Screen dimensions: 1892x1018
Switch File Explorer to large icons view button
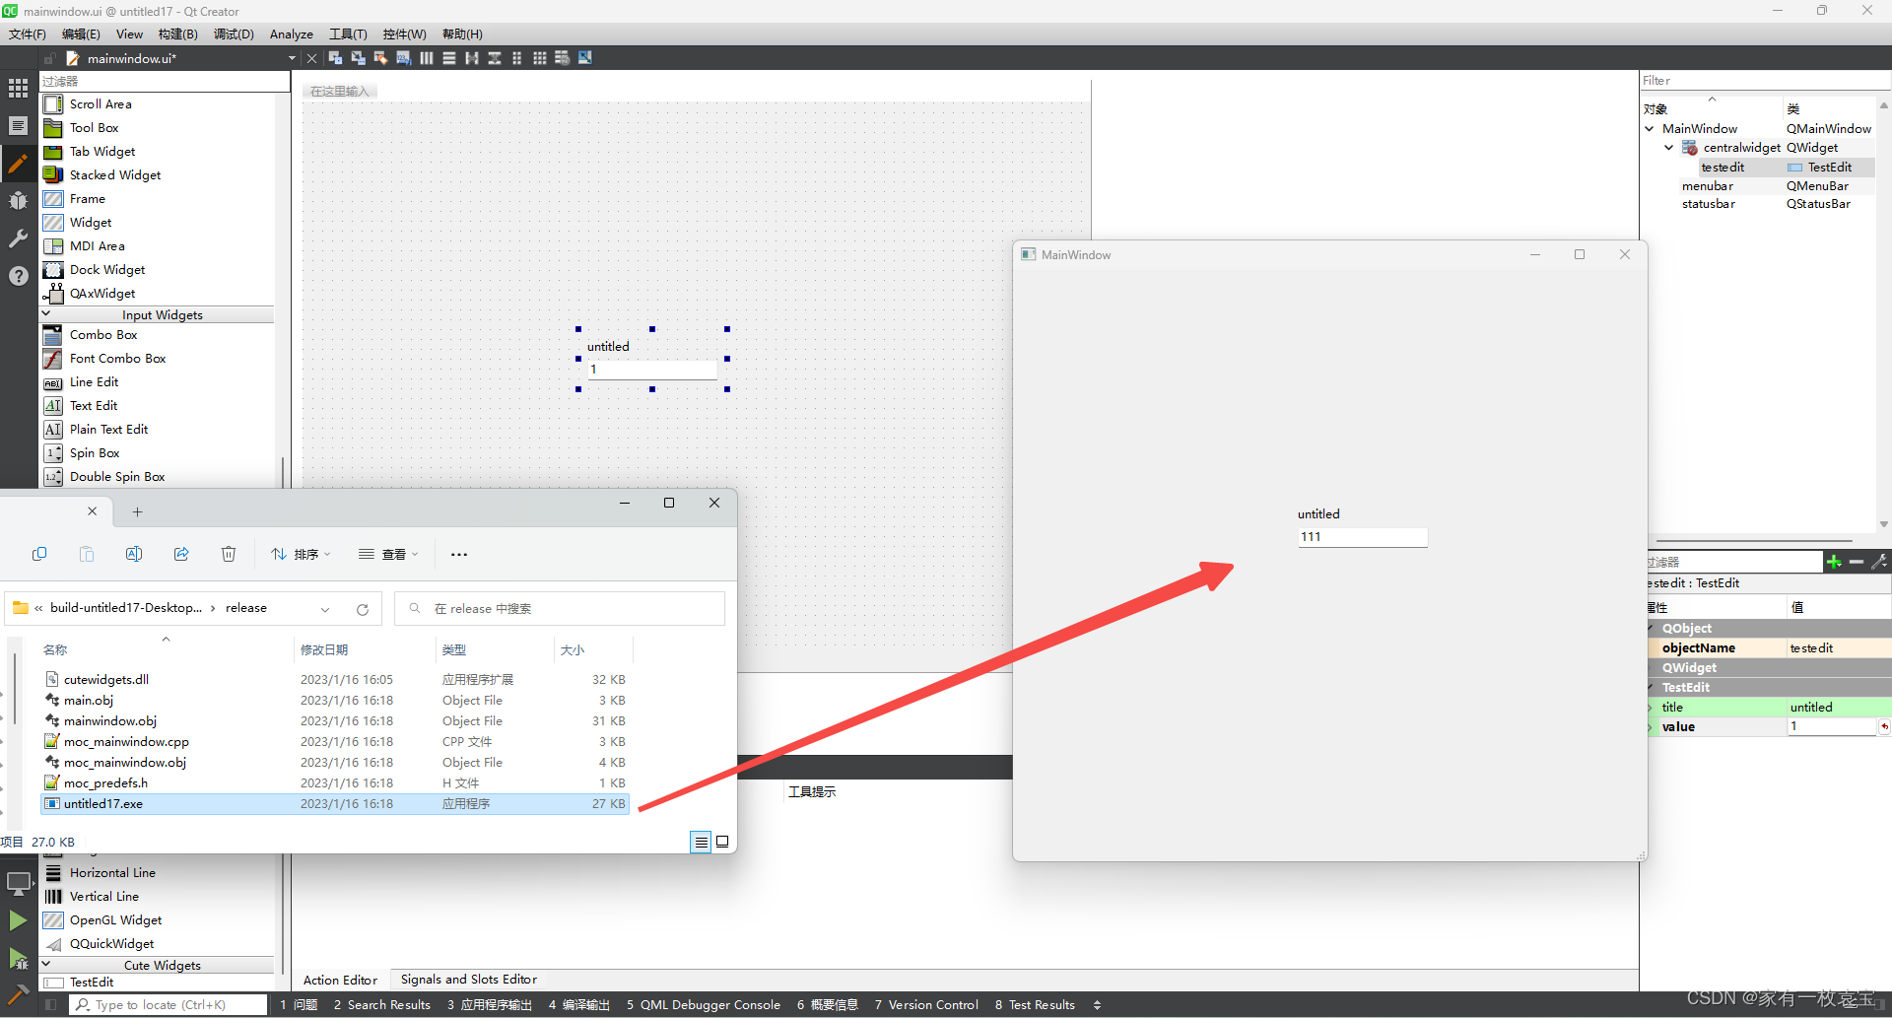pos(722,842)
